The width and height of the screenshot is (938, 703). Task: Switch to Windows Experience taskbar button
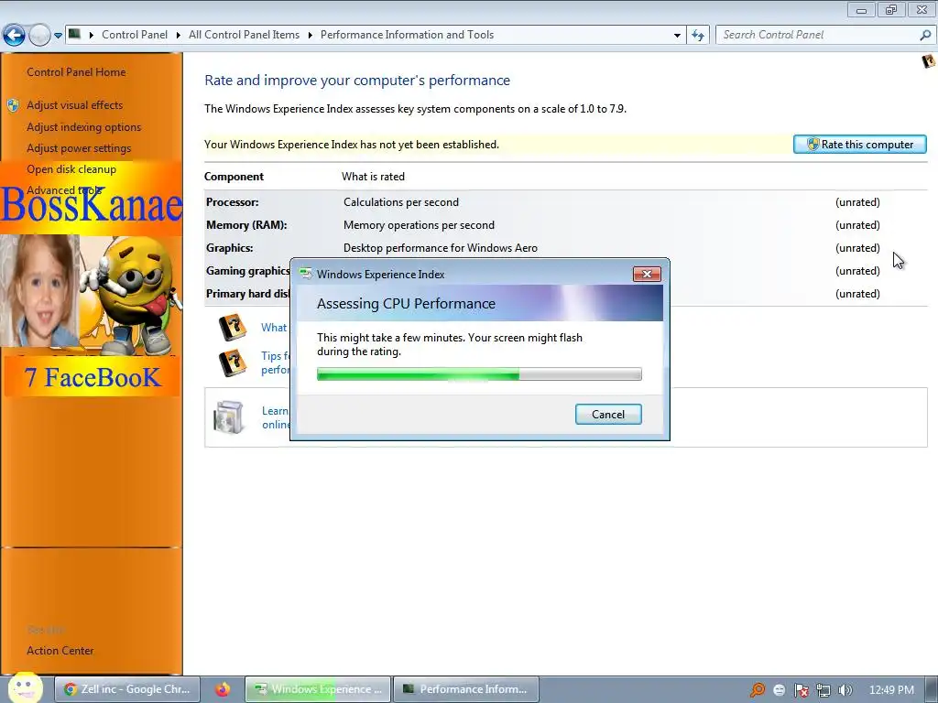tap(318, 689)
